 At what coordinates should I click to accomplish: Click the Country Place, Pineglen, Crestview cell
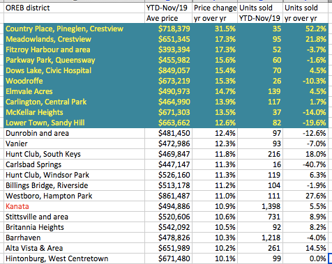tap(74, 29)
